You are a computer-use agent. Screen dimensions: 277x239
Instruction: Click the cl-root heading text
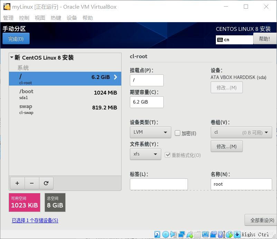(x=138, y=56)
